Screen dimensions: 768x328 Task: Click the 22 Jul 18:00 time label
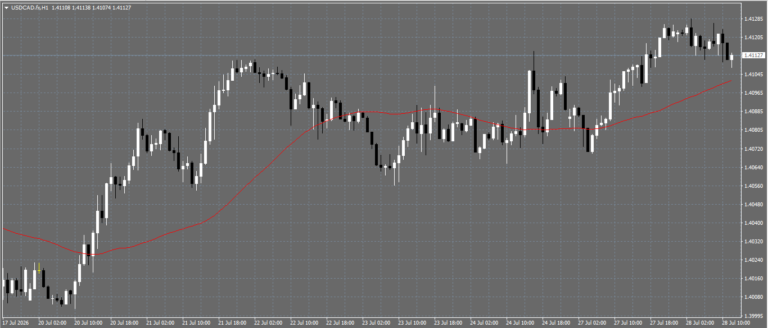[x=340, y=324]
